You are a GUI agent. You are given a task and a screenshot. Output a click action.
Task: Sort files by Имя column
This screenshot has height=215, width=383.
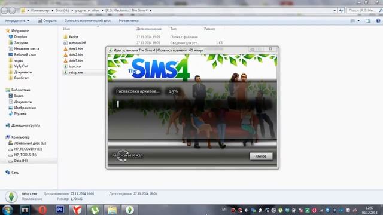click(66, 29)
